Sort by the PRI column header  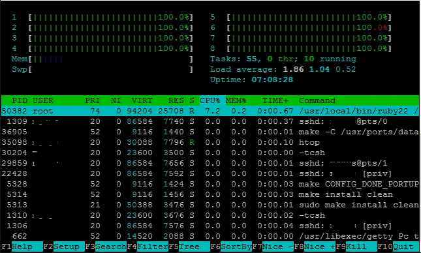[x=93, y=100]
